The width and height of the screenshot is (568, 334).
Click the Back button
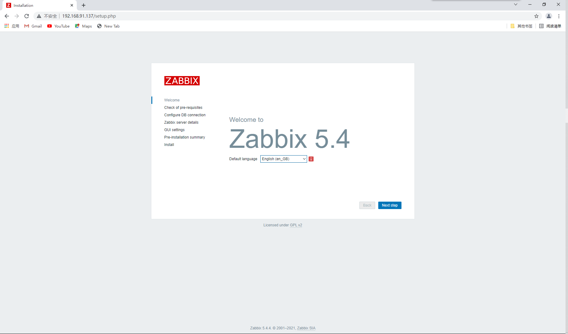tap(367, 205)
